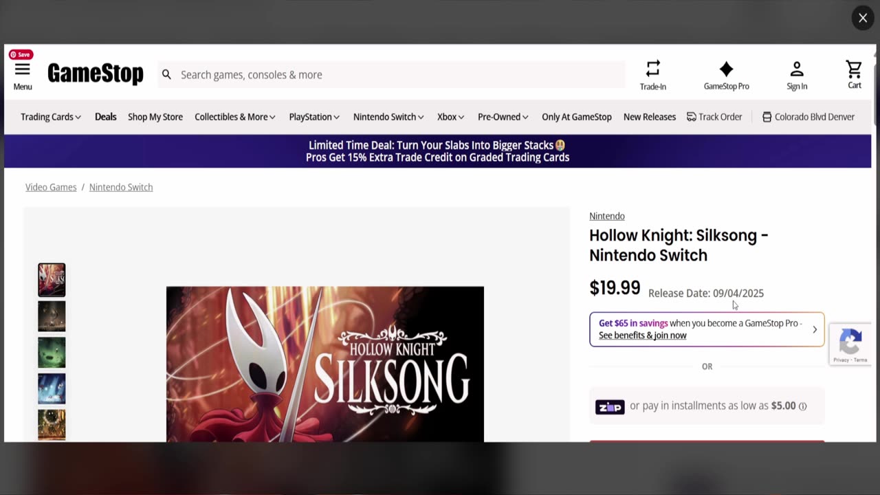Open the hamburger Menu icon
This screenshot has height=495, width=880.
[x=22, y=69]
